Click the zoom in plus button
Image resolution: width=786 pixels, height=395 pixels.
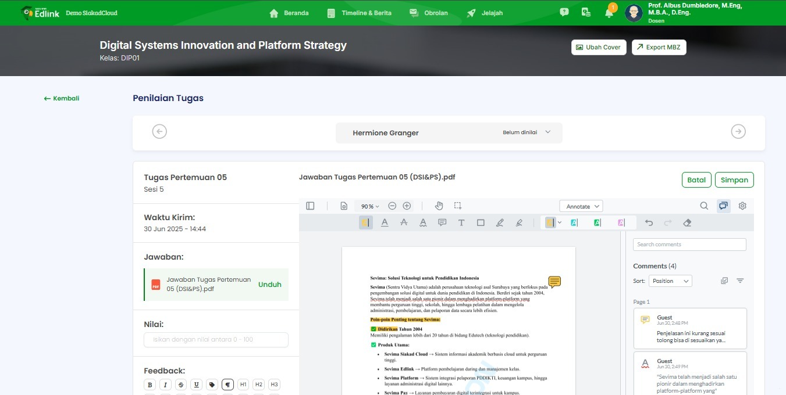pyautogui.click(x=407, y=206)
